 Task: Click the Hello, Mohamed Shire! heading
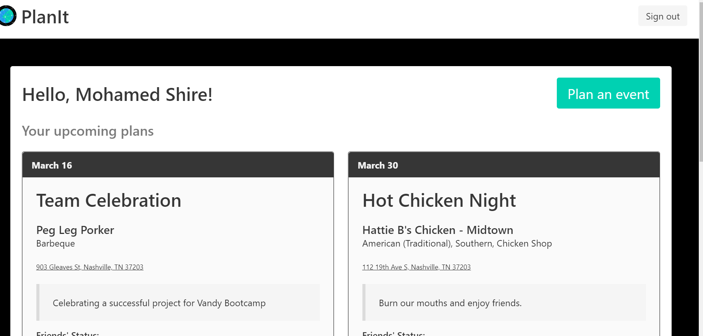[x=117, y=95]
